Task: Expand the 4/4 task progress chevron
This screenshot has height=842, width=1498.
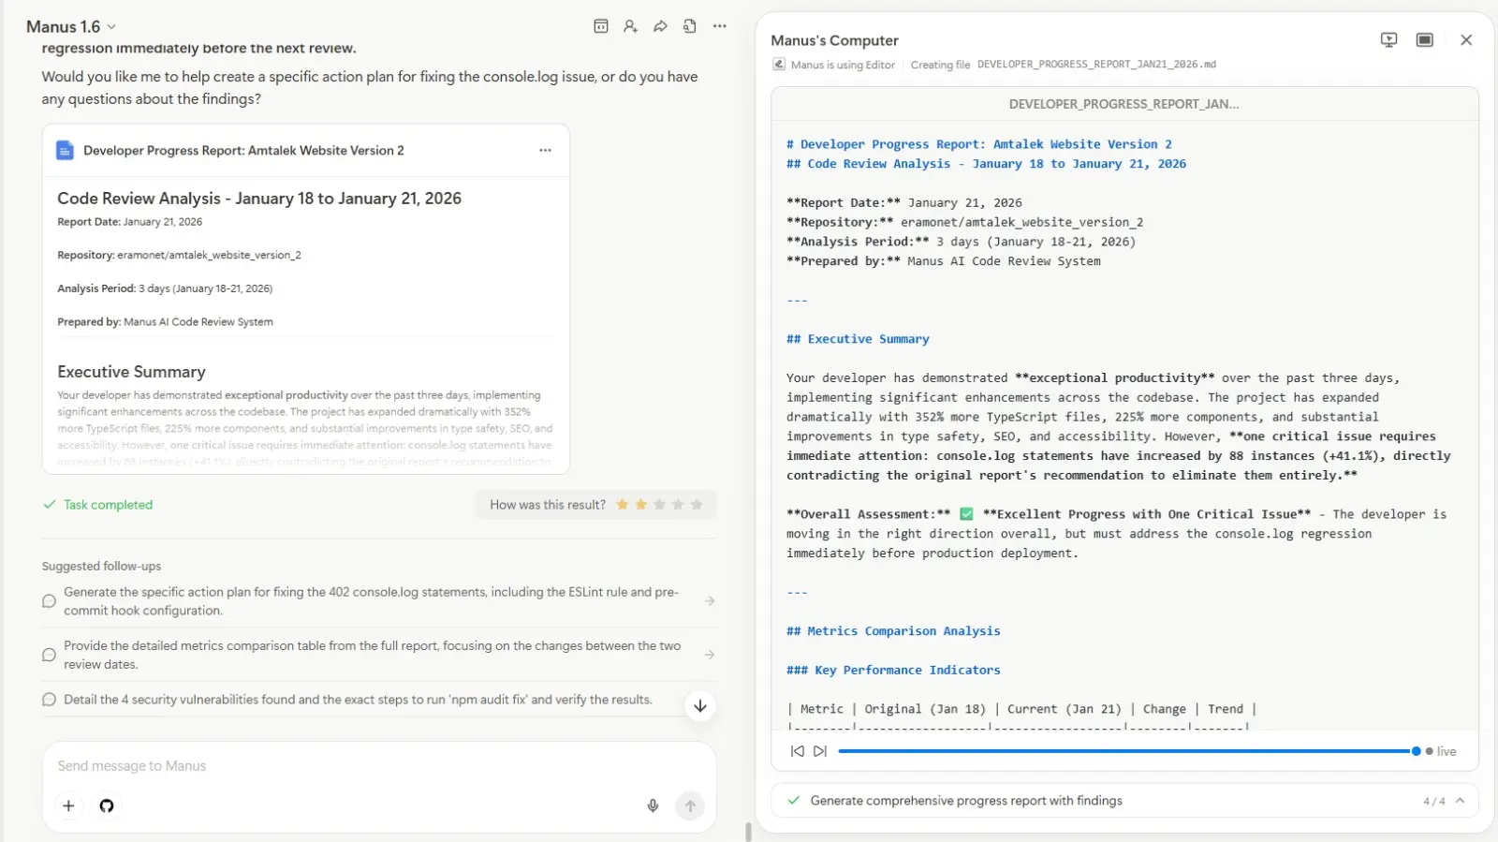Action: [x=1460, y=801]
